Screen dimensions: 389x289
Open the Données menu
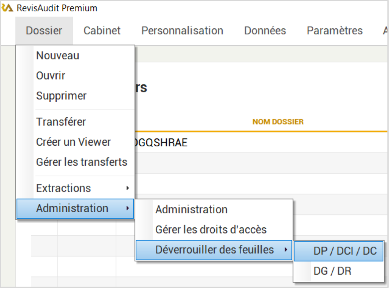coord(265,31)
